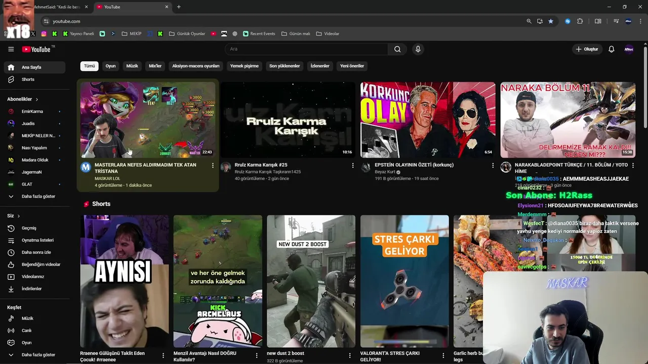Open Oynatma listeleri in sidebar
648x364 pixels.
pos(33,240)
